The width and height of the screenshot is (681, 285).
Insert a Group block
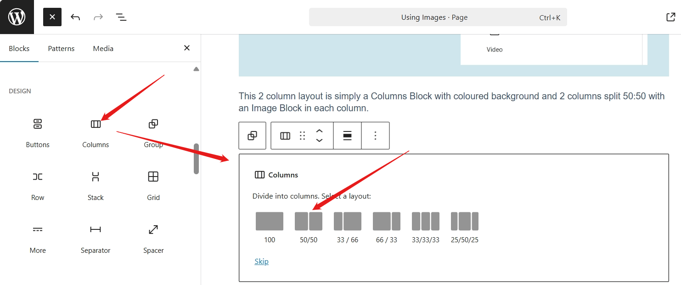pos(153,133)
